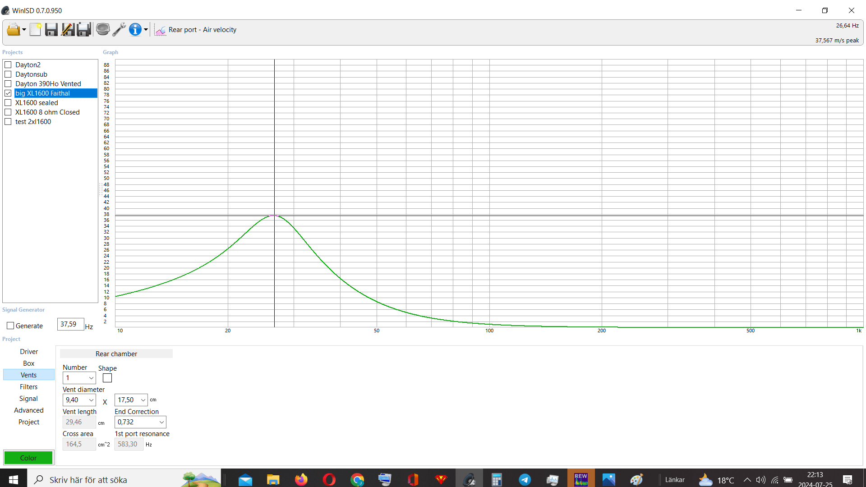Tick Dayton 390Ho Vented checkbox

click(8, 84)
